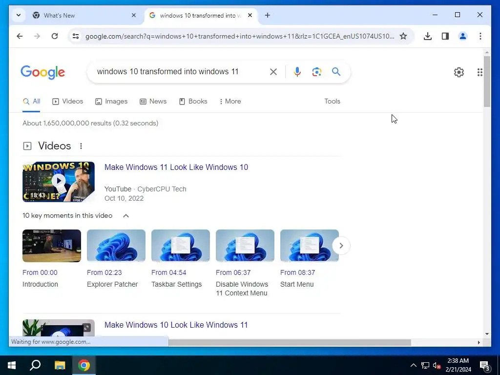
Task: Open the muted volume tray icon
Action: (x=437, y=365)
